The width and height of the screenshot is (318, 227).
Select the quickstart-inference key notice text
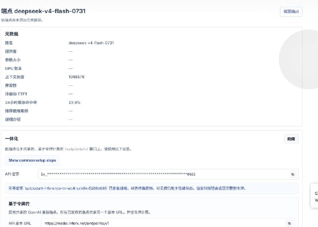tap(127, 188)
